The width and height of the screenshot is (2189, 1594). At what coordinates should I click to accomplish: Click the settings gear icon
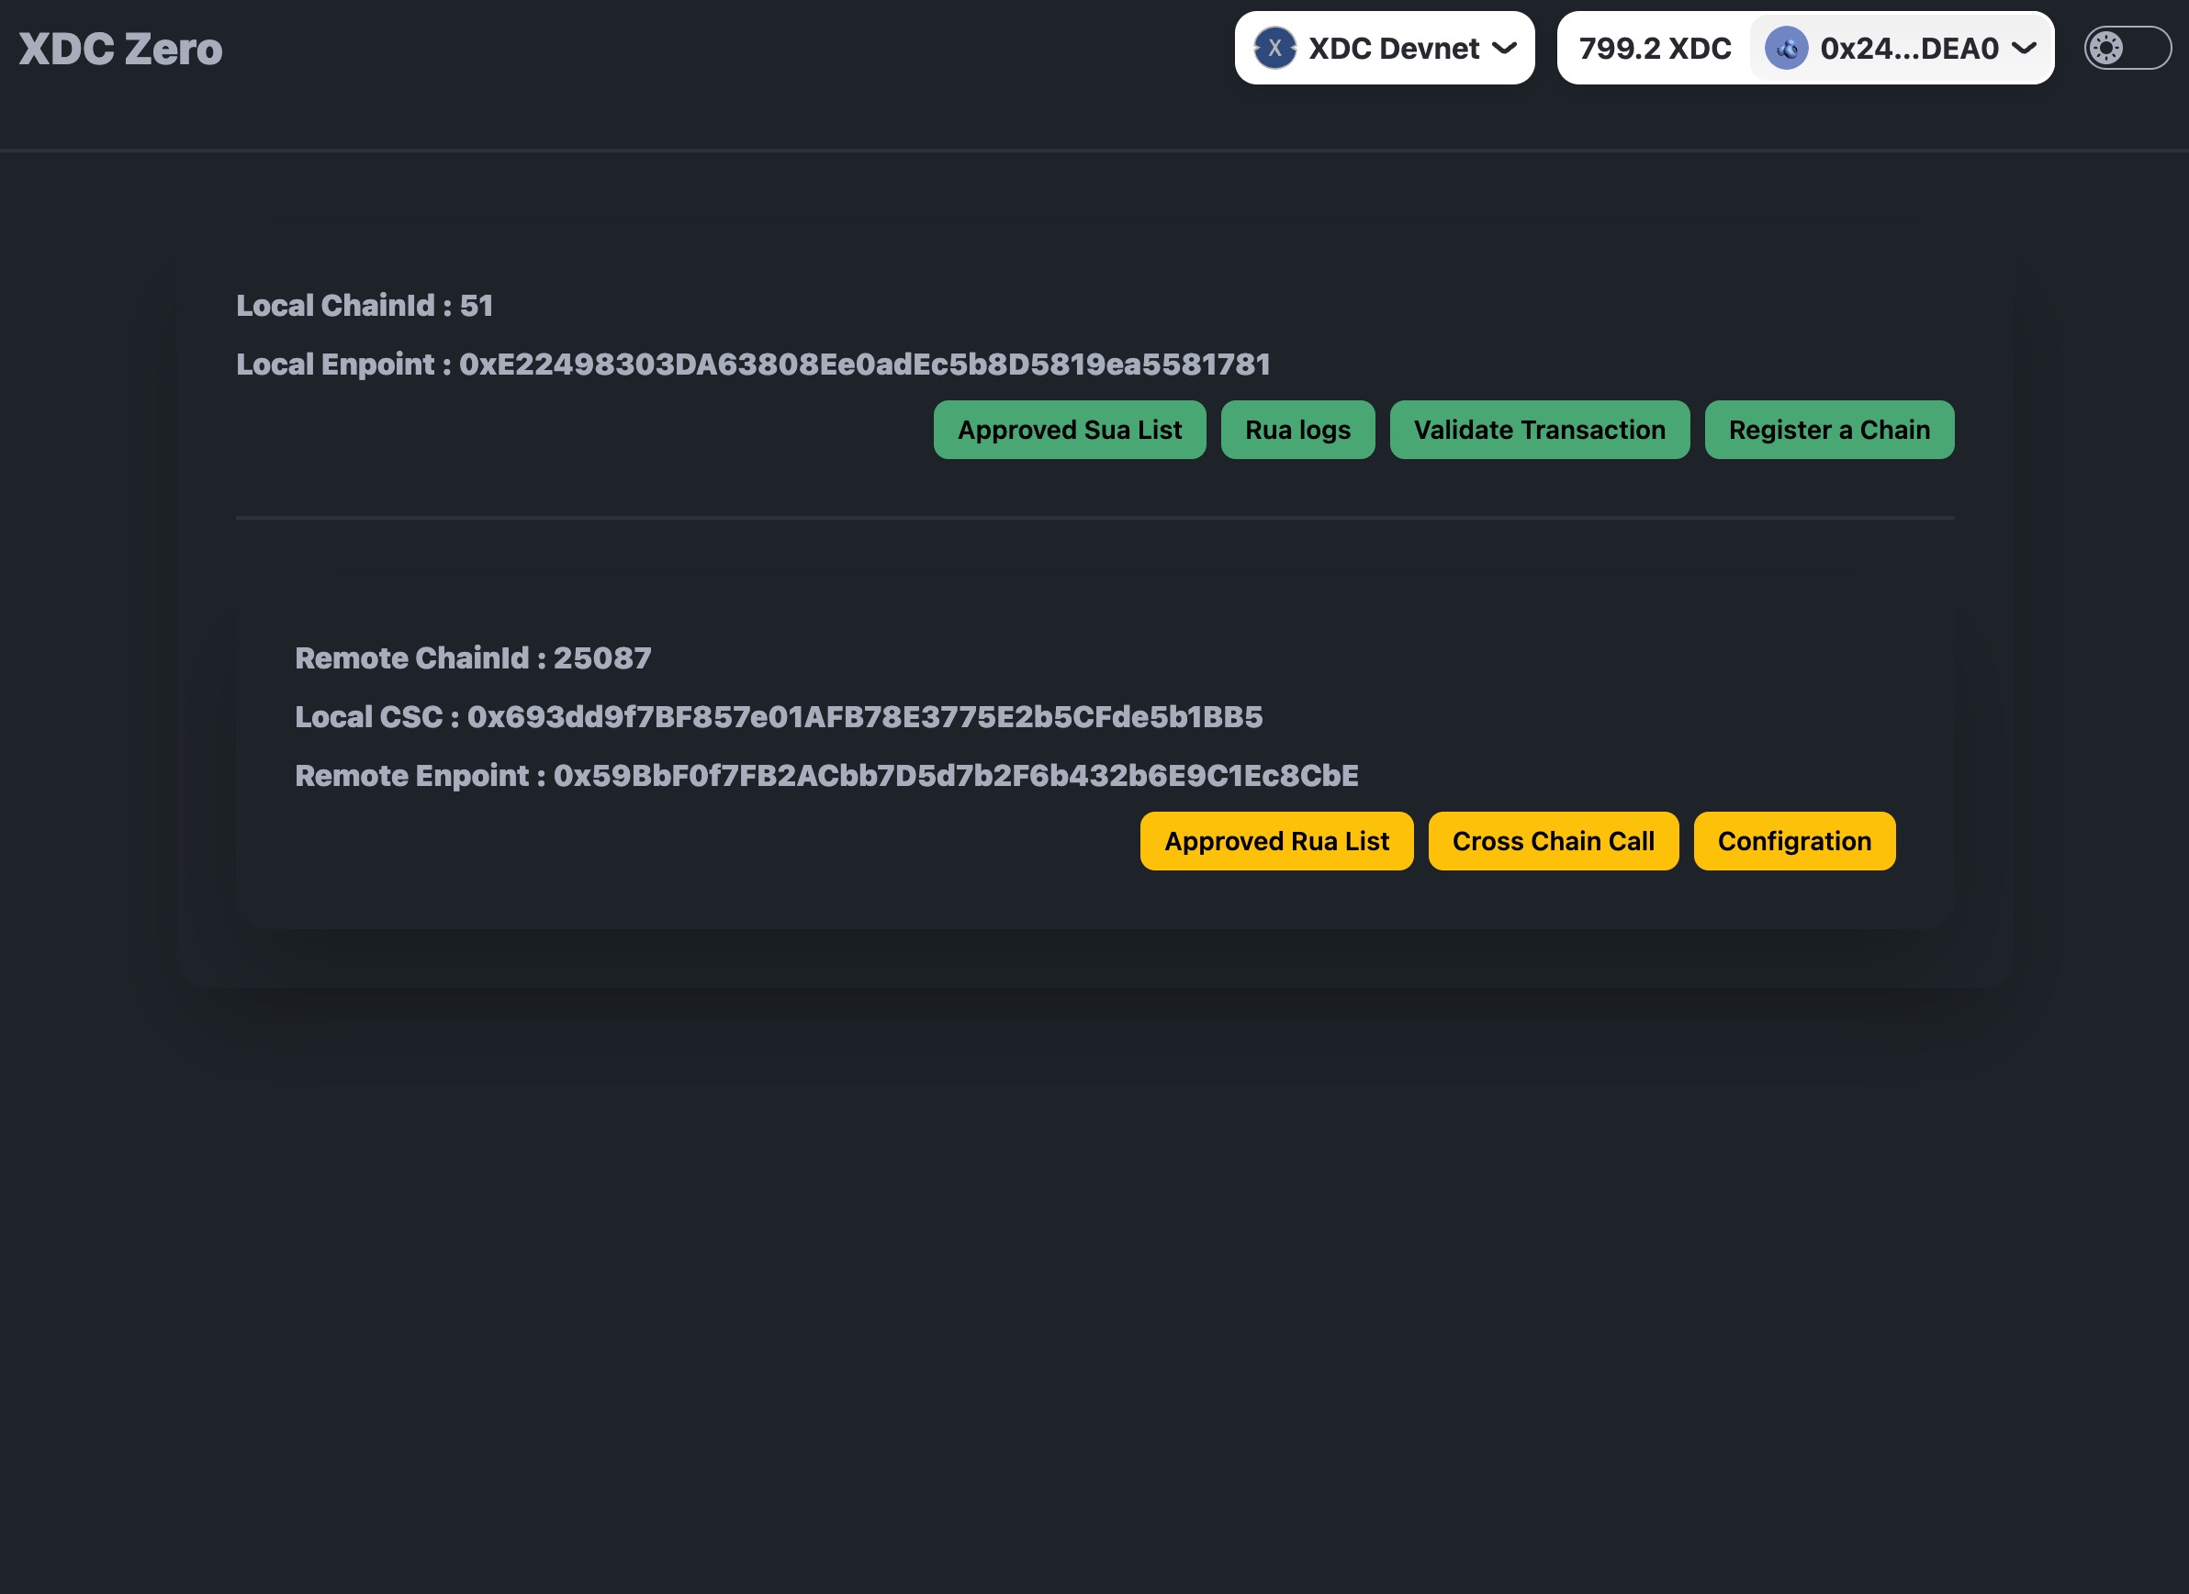[2105, 46]
